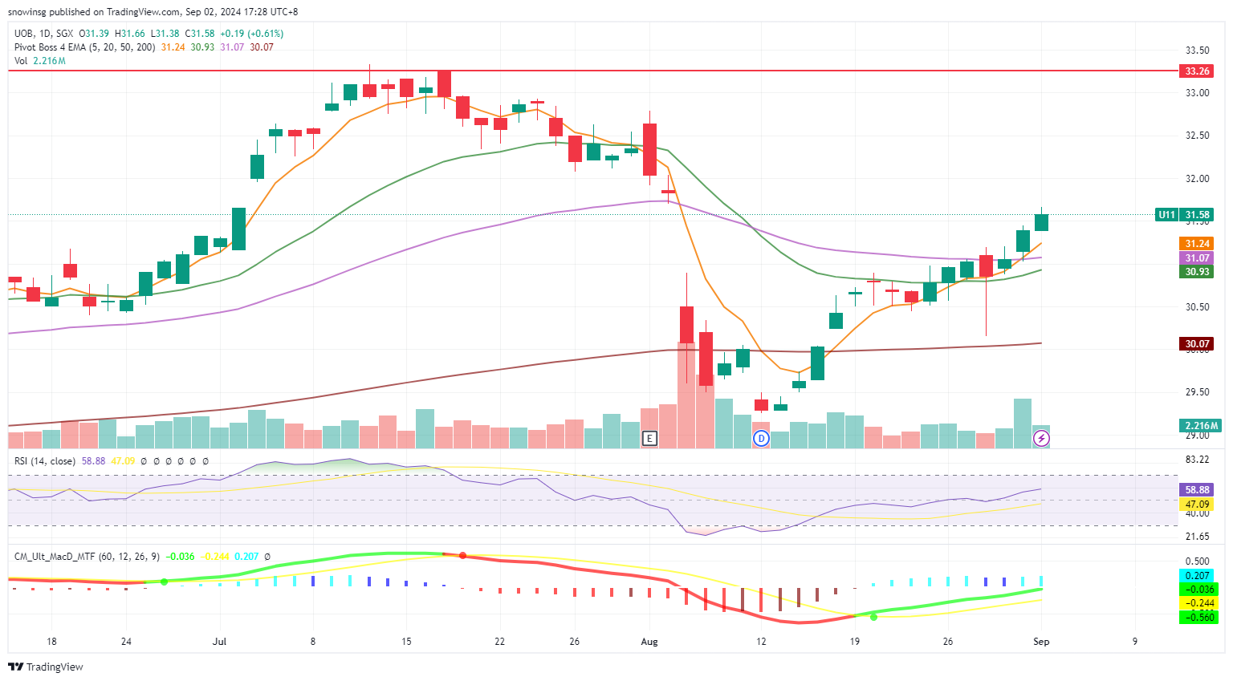Click the 'Aug' date axis label
The height and width of the screenshot is (681, 1233).
pos(649,642)
